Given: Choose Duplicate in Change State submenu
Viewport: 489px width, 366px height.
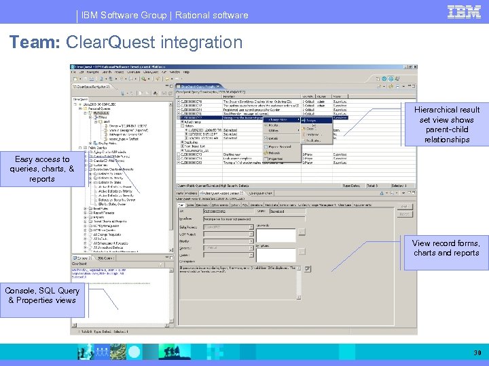Looking at the screenshot, I should (x=316, y=141).
